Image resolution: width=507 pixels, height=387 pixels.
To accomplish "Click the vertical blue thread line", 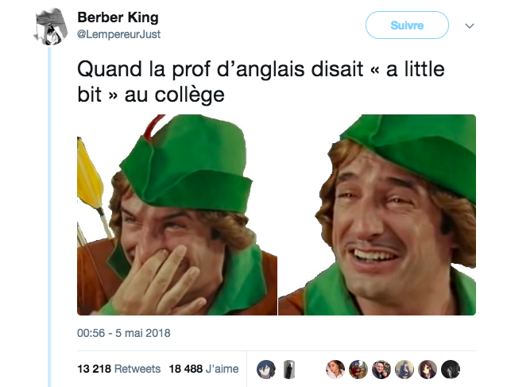I will (49, 217).
